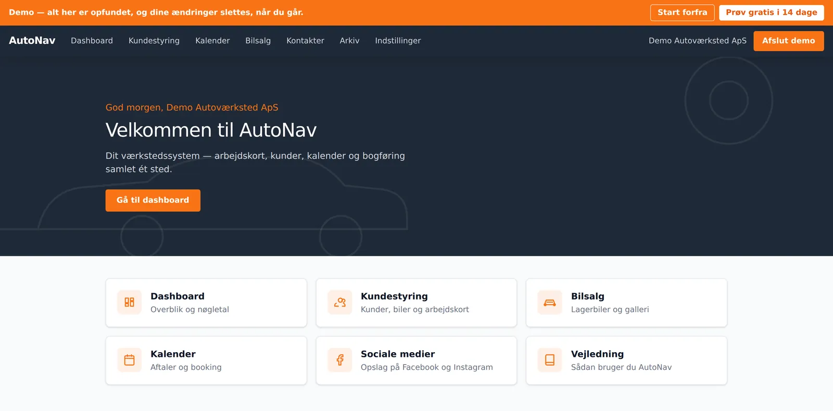This screenshot has height=411, width=833.
Task: Click the Vejledning card book icon
Action: point(550,360)
